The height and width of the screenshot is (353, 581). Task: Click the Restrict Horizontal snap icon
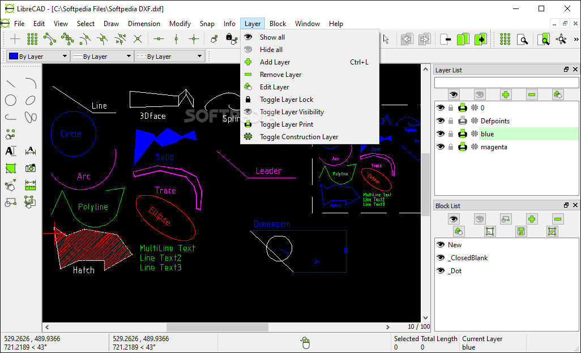(159, 39)
